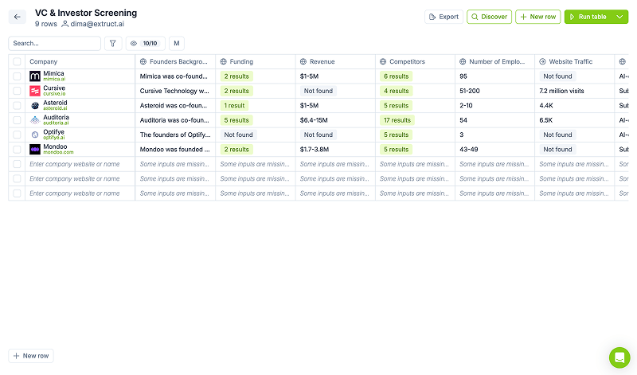637x375 pixels.
Task: Click the VC & Investor Screening title
Action: point(86,13)
